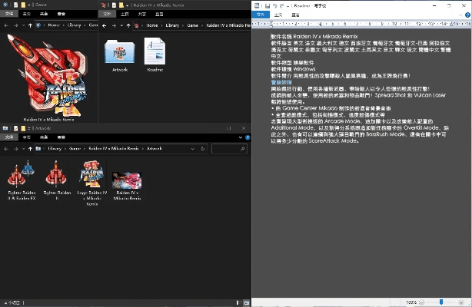Select the pink Raiden IV x Mikado Remix thumbnail
The width and height of the screenshot is (472, 307).
pyautogui.click(x=127, y=186)
